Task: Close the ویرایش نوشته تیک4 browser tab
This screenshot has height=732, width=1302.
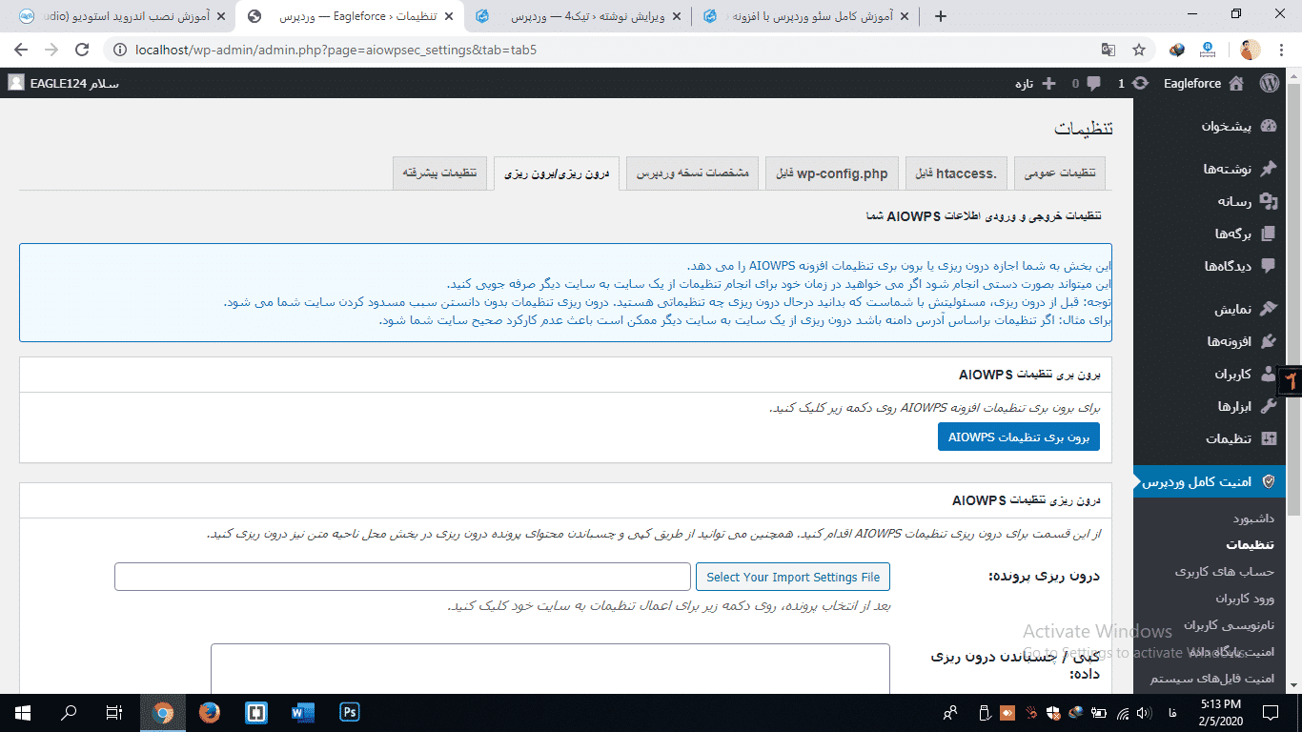Action: (x=677, y=16)
